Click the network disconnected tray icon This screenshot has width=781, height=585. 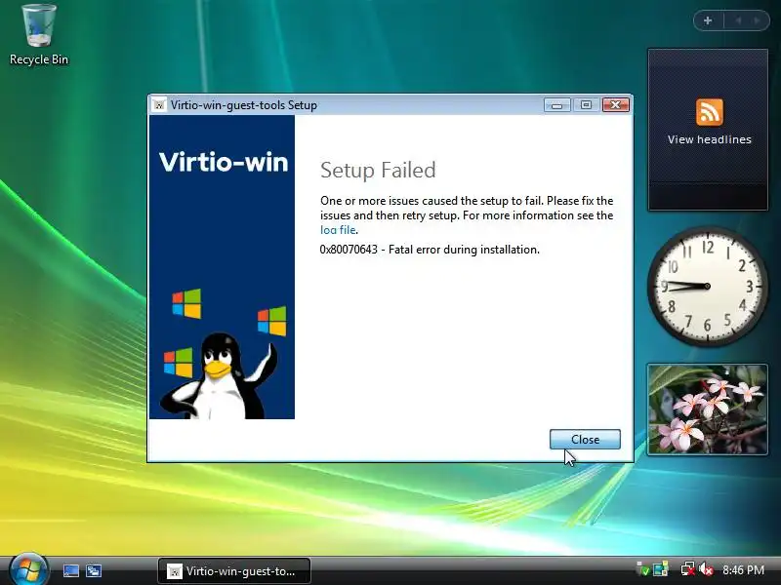[x=688, y=569]
